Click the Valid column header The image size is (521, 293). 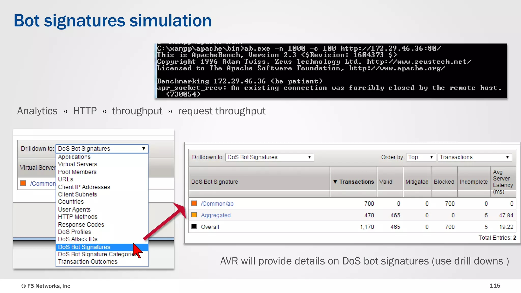coord(390,182)
